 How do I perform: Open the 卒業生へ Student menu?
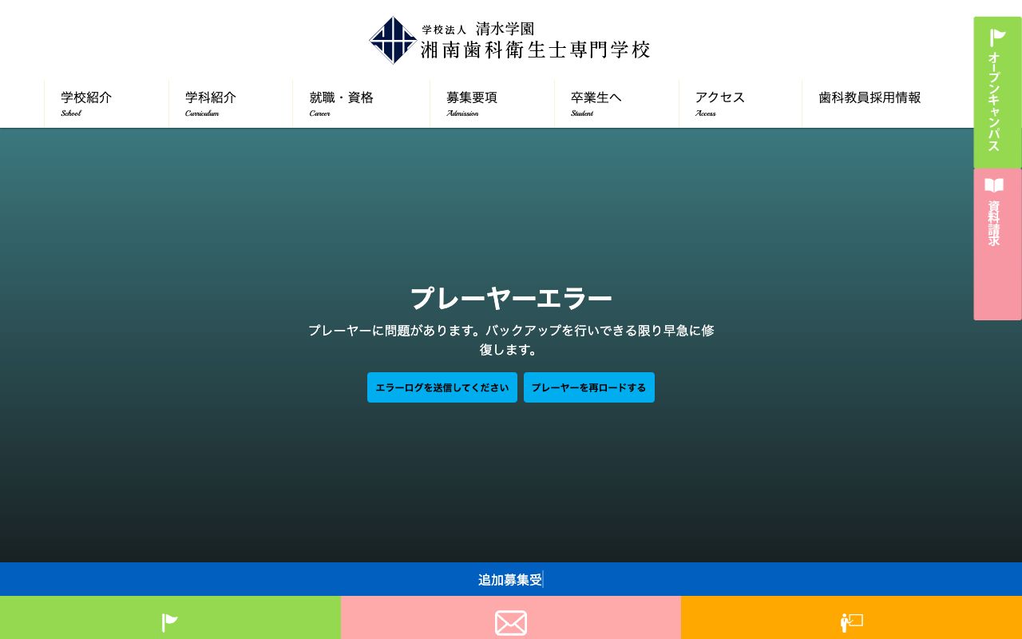[596, 102]
